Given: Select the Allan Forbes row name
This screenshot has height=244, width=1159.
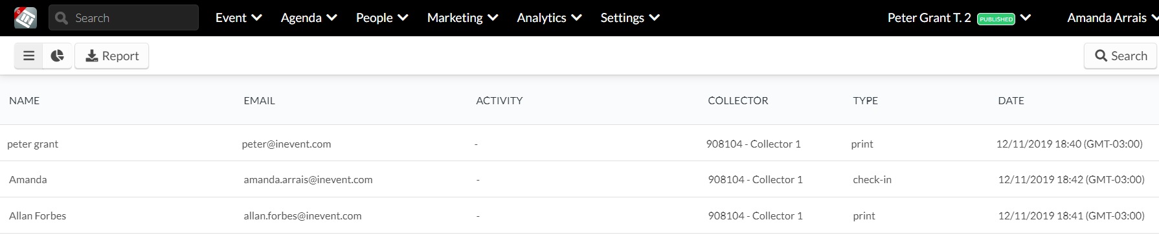Looking at the screenshot, I should pyautogui.click(x=38, y=216).
